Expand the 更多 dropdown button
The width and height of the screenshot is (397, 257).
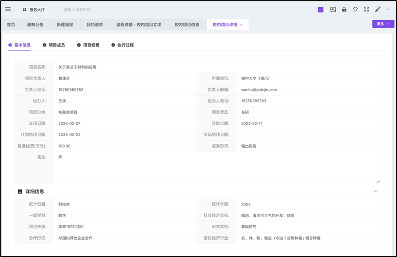click(x=383, y=24)
